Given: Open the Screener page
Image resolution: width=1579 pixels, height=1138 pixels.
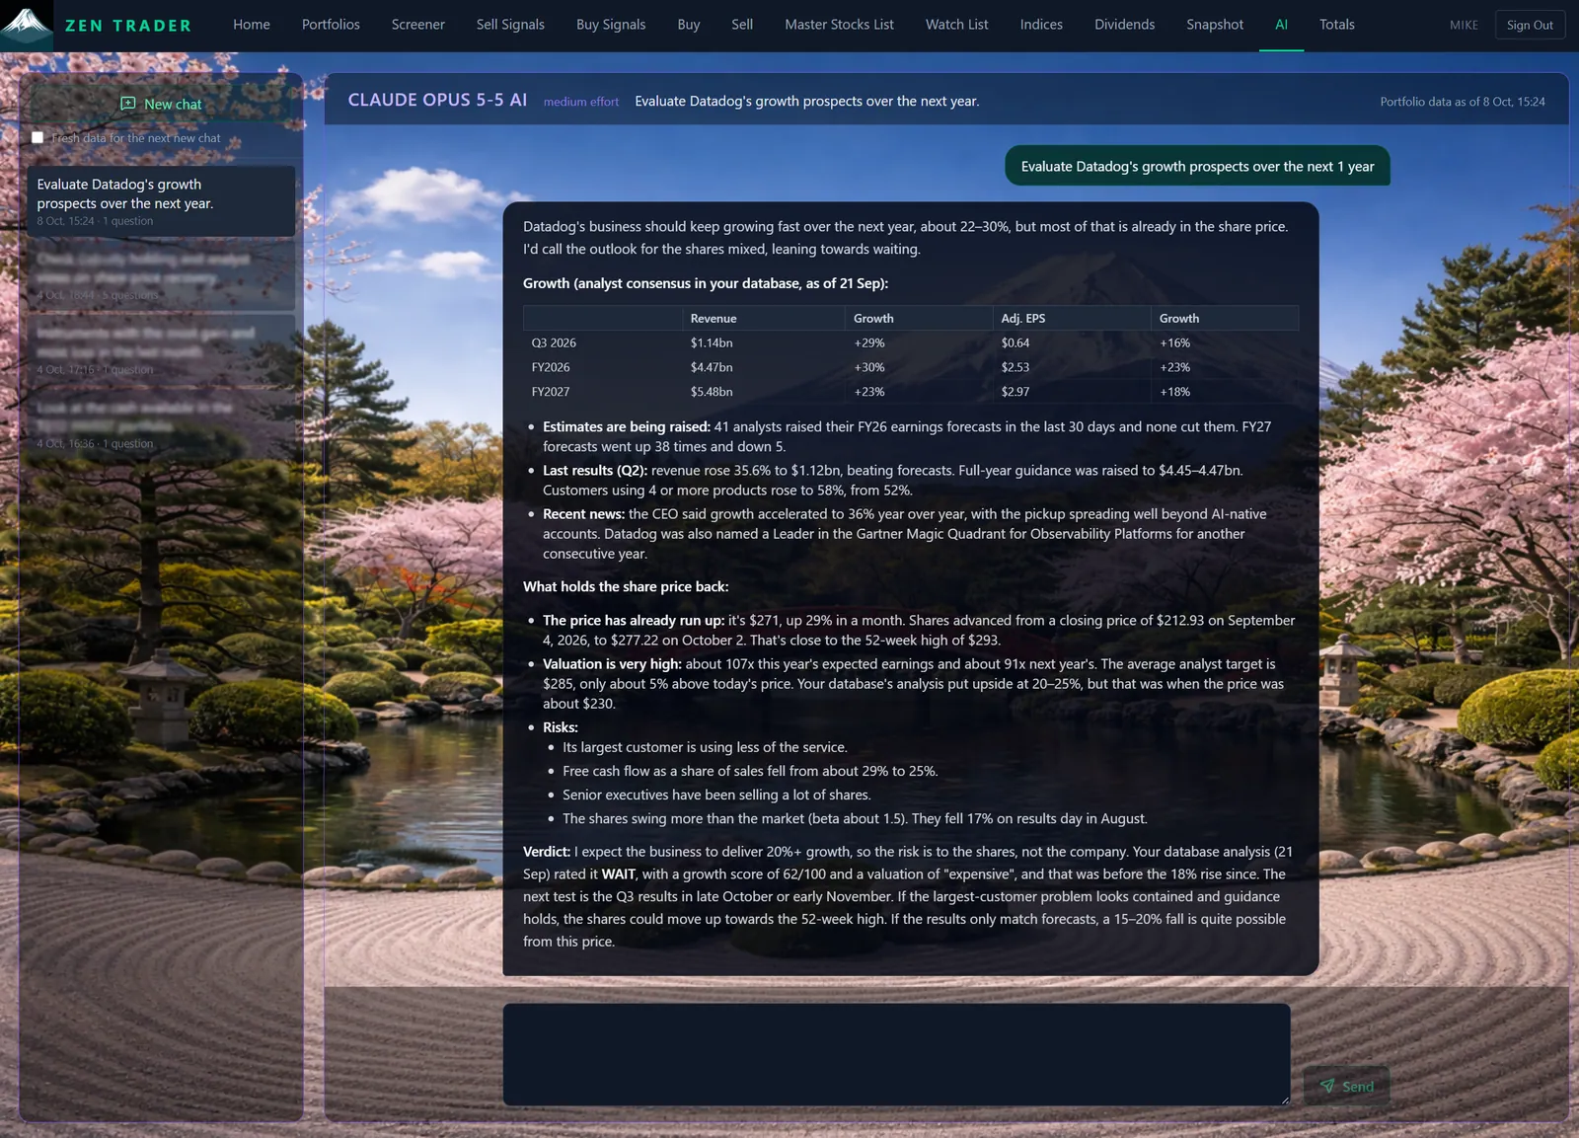Looking at the screenshot, I should click(418, 25).
